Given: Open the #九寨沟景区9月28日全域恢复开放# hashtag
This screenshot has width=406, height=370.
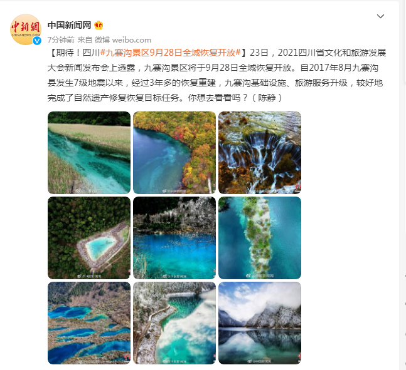Looking at the screenshot, I should (171, 53).
